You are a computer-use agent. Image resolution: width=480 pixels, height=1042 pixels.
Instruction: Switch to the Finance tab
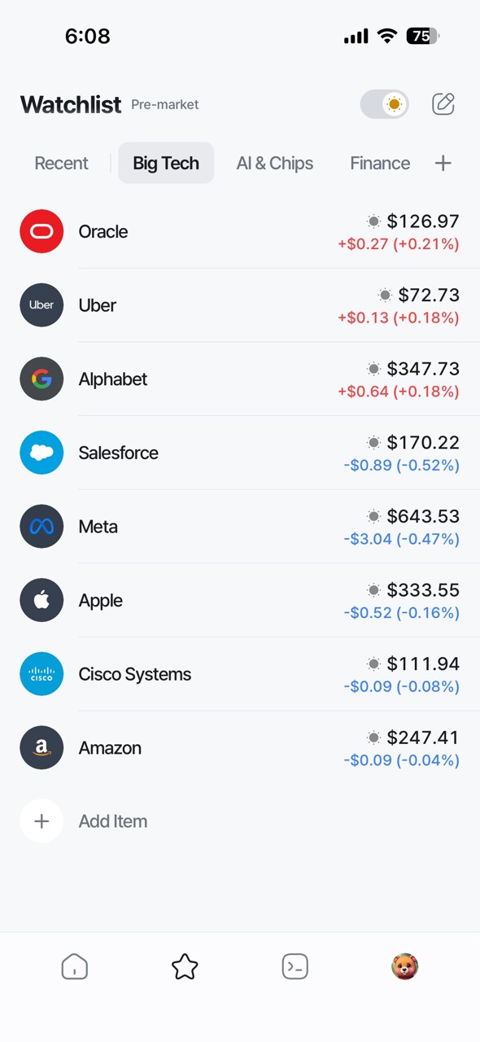(x=380, y=163)
